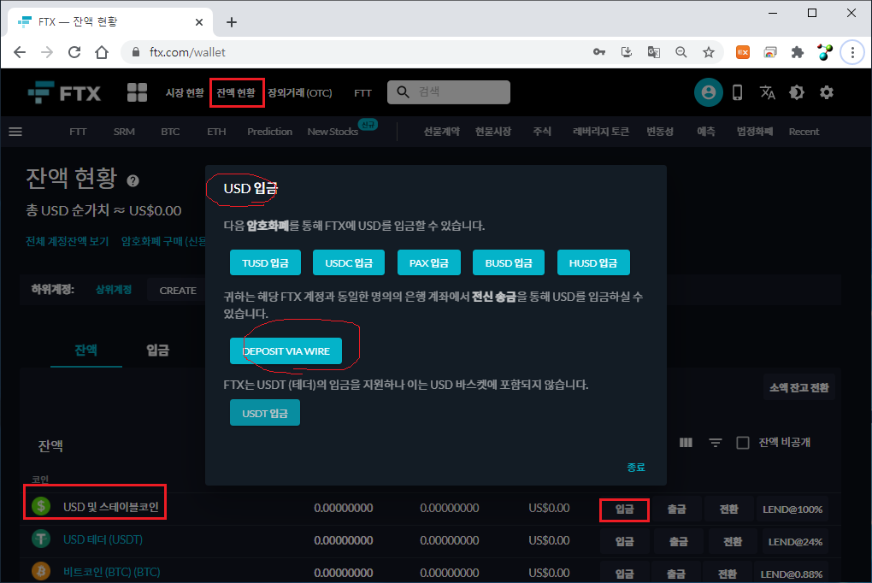The height and width of the screenshot is (583, 872).
Task: Click DEPOSIT VIA WIRE button
Action: (x=286, y=351)
